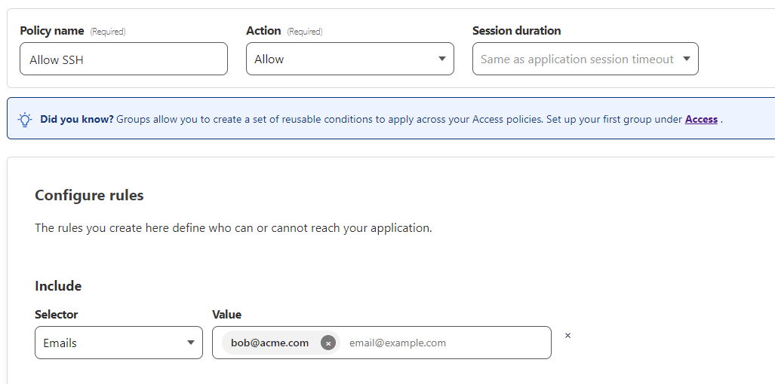Open the Action dropdown showing Allow
775x384 pixels.
[x=349, y=59]
